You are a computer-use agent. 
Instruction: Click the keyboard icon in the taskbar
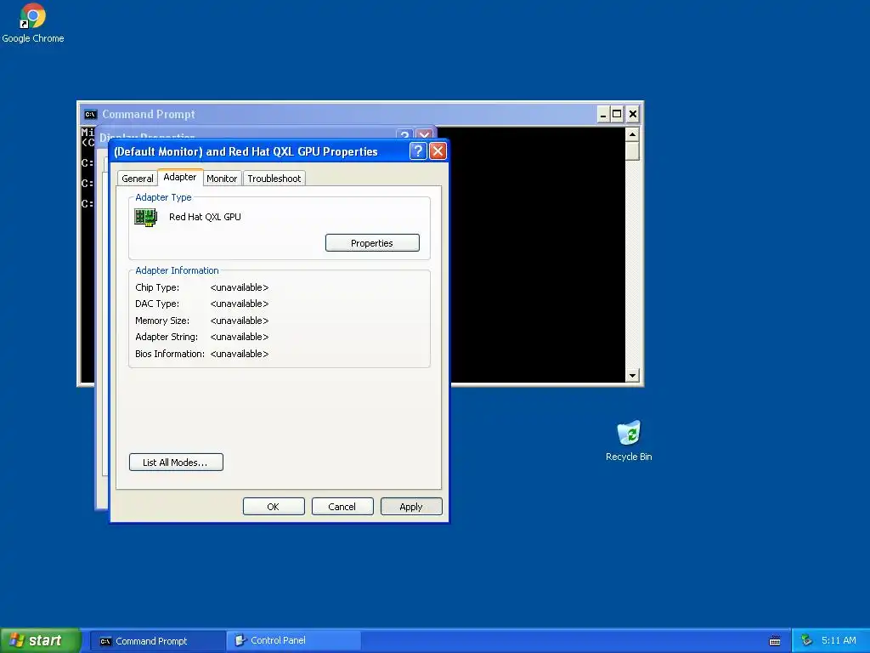(x=775, y=641)
